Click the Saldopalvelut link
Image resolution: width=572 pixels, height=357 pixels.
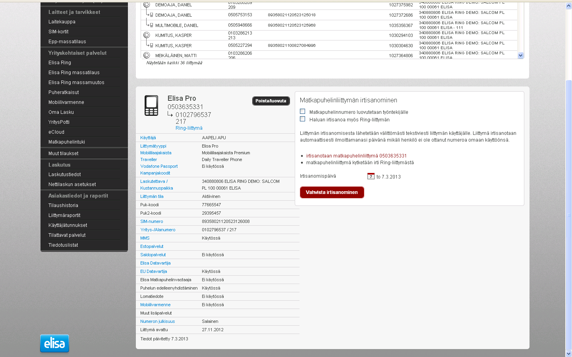153,255
